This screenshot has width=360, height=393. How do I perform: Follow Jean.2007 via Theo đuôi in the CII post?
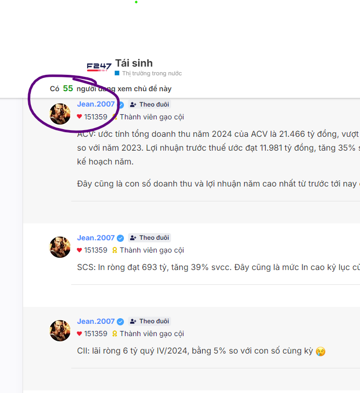(149, 321)
